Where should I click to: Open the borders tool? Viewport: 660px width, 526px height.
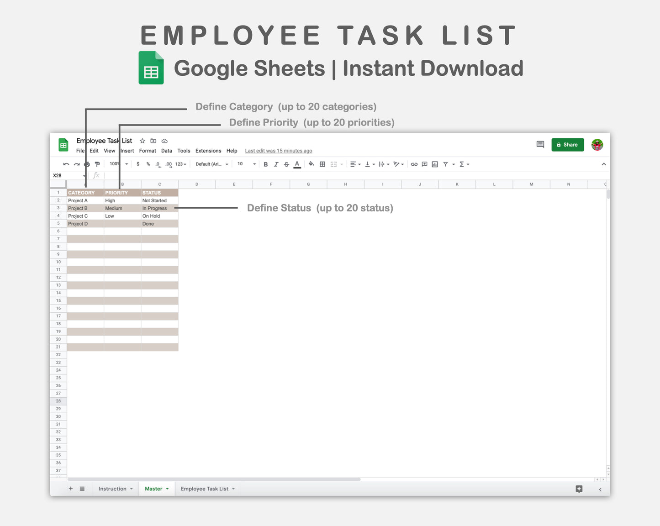tap(322, 164)
